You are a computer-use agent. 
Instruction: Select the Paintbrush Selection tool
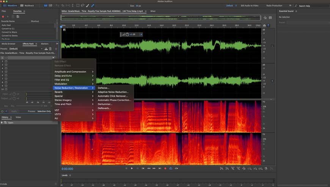point(88,5)
